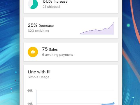Click the Line with fill title
Viewport: 140px width, 105px height.
pos(40,72)
